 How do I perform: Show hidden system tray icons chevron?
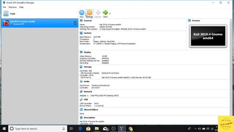tap(195, 129)
